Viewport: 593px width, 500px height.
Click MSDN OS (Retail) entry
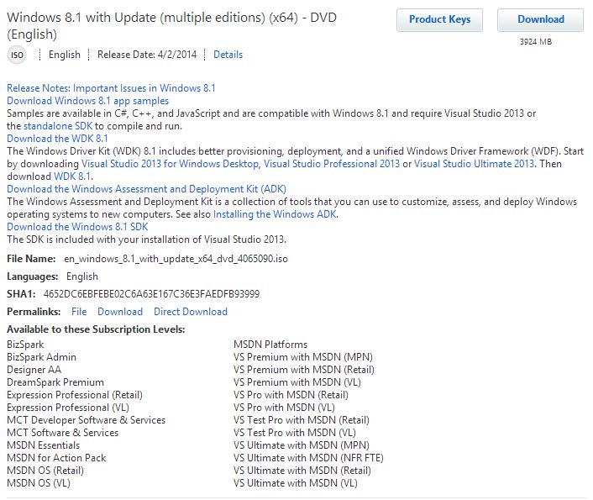click(x=45, y=471)
